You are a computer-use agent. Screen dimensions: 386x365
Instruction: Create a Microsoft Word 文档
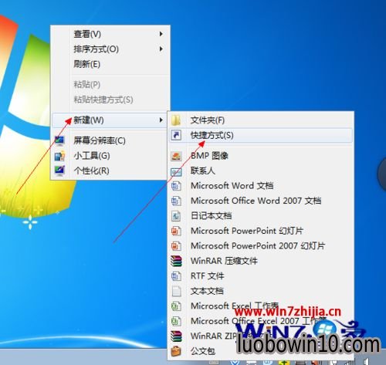point(261,186)
